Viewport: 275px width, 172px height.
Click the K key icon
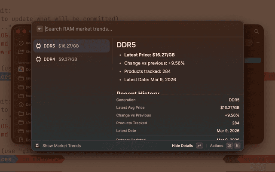click(x=237, y=146)
